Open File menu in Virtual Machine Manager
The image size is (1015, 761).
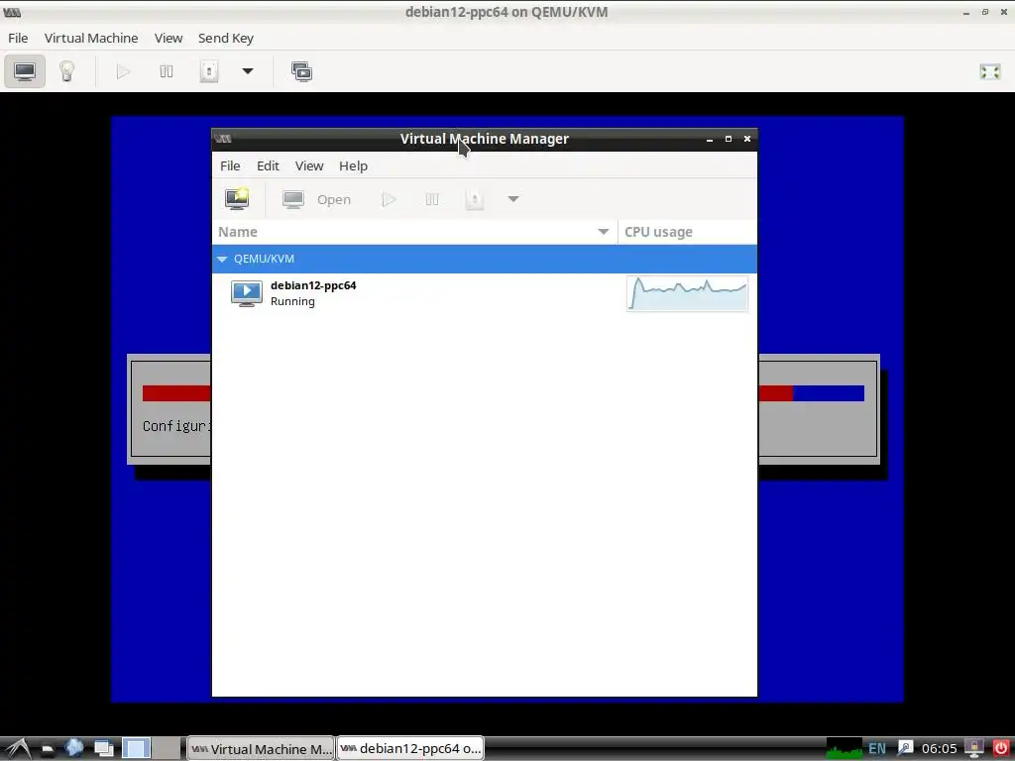click(230, 165)
